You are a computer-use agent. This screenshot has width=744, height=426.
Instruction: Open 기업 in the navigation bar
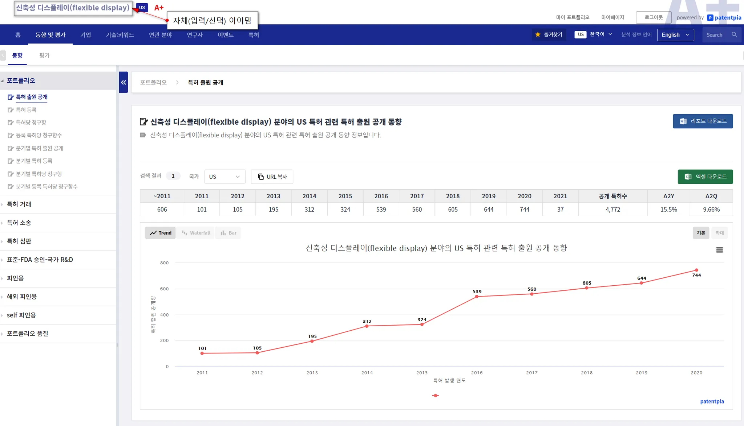click(x=85, y=35)
